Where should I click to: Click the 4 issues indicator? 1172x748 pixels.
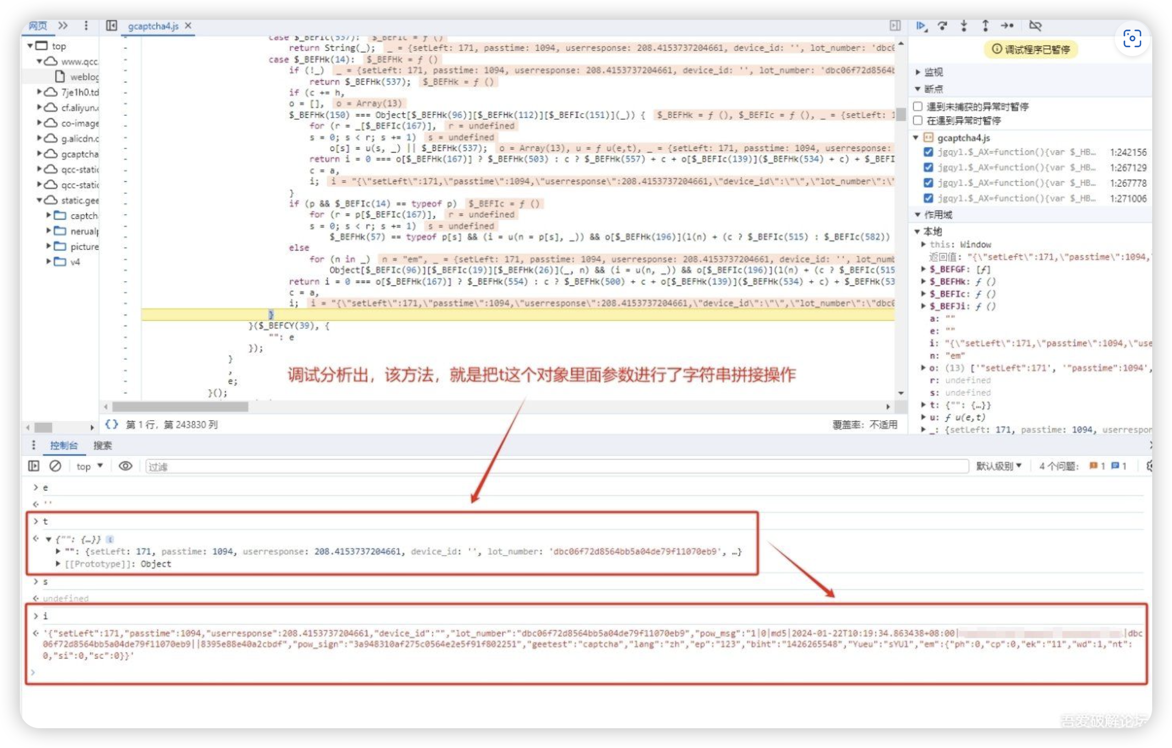pos(1058,466)
